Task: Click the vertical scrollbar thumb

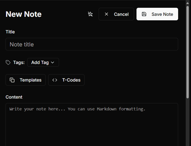Action: 187,50
